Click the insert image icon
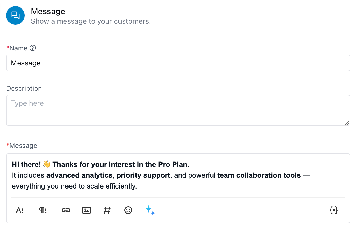The height and width of the screenshot is (239, 357). (x=87, y=210)
